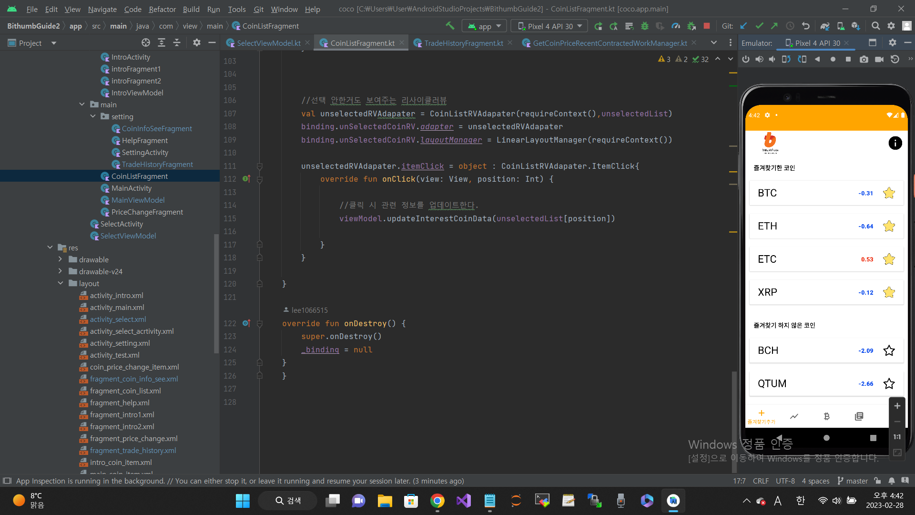Click the emulator Volume Down icon
This screenshot has width=915, height=515.
(x=772, y=59)
